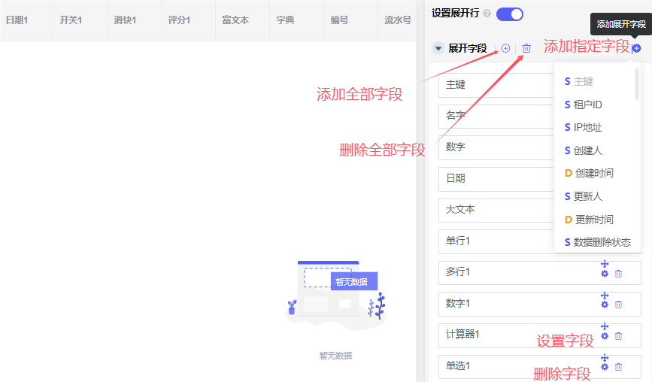The image size is (652, 382).
Task: Select IP地址 option in dropdown menu
Action: pyautogui.click(x=587, y=127)
